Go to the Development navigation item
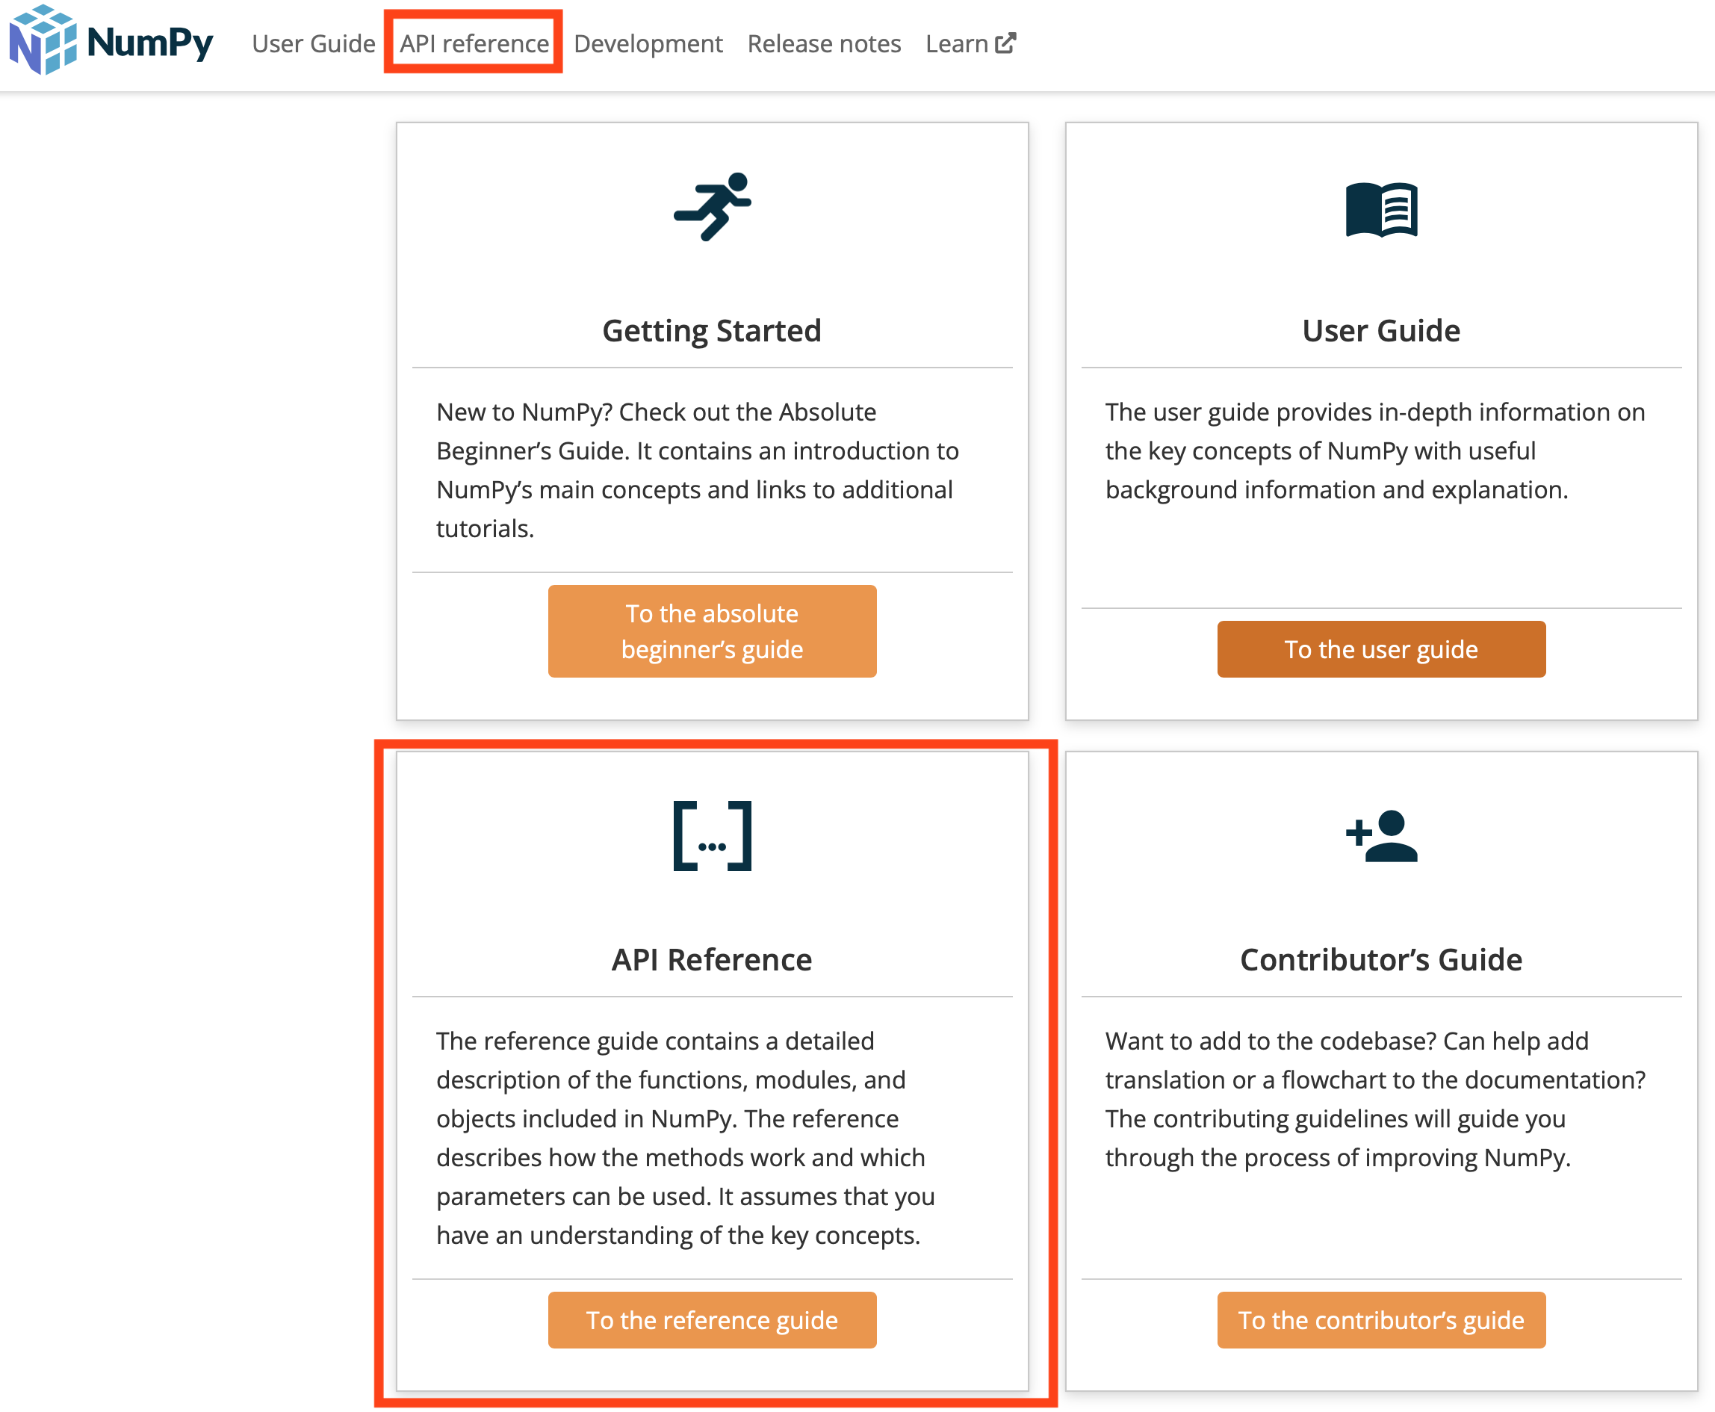 (x=648, y=43)
